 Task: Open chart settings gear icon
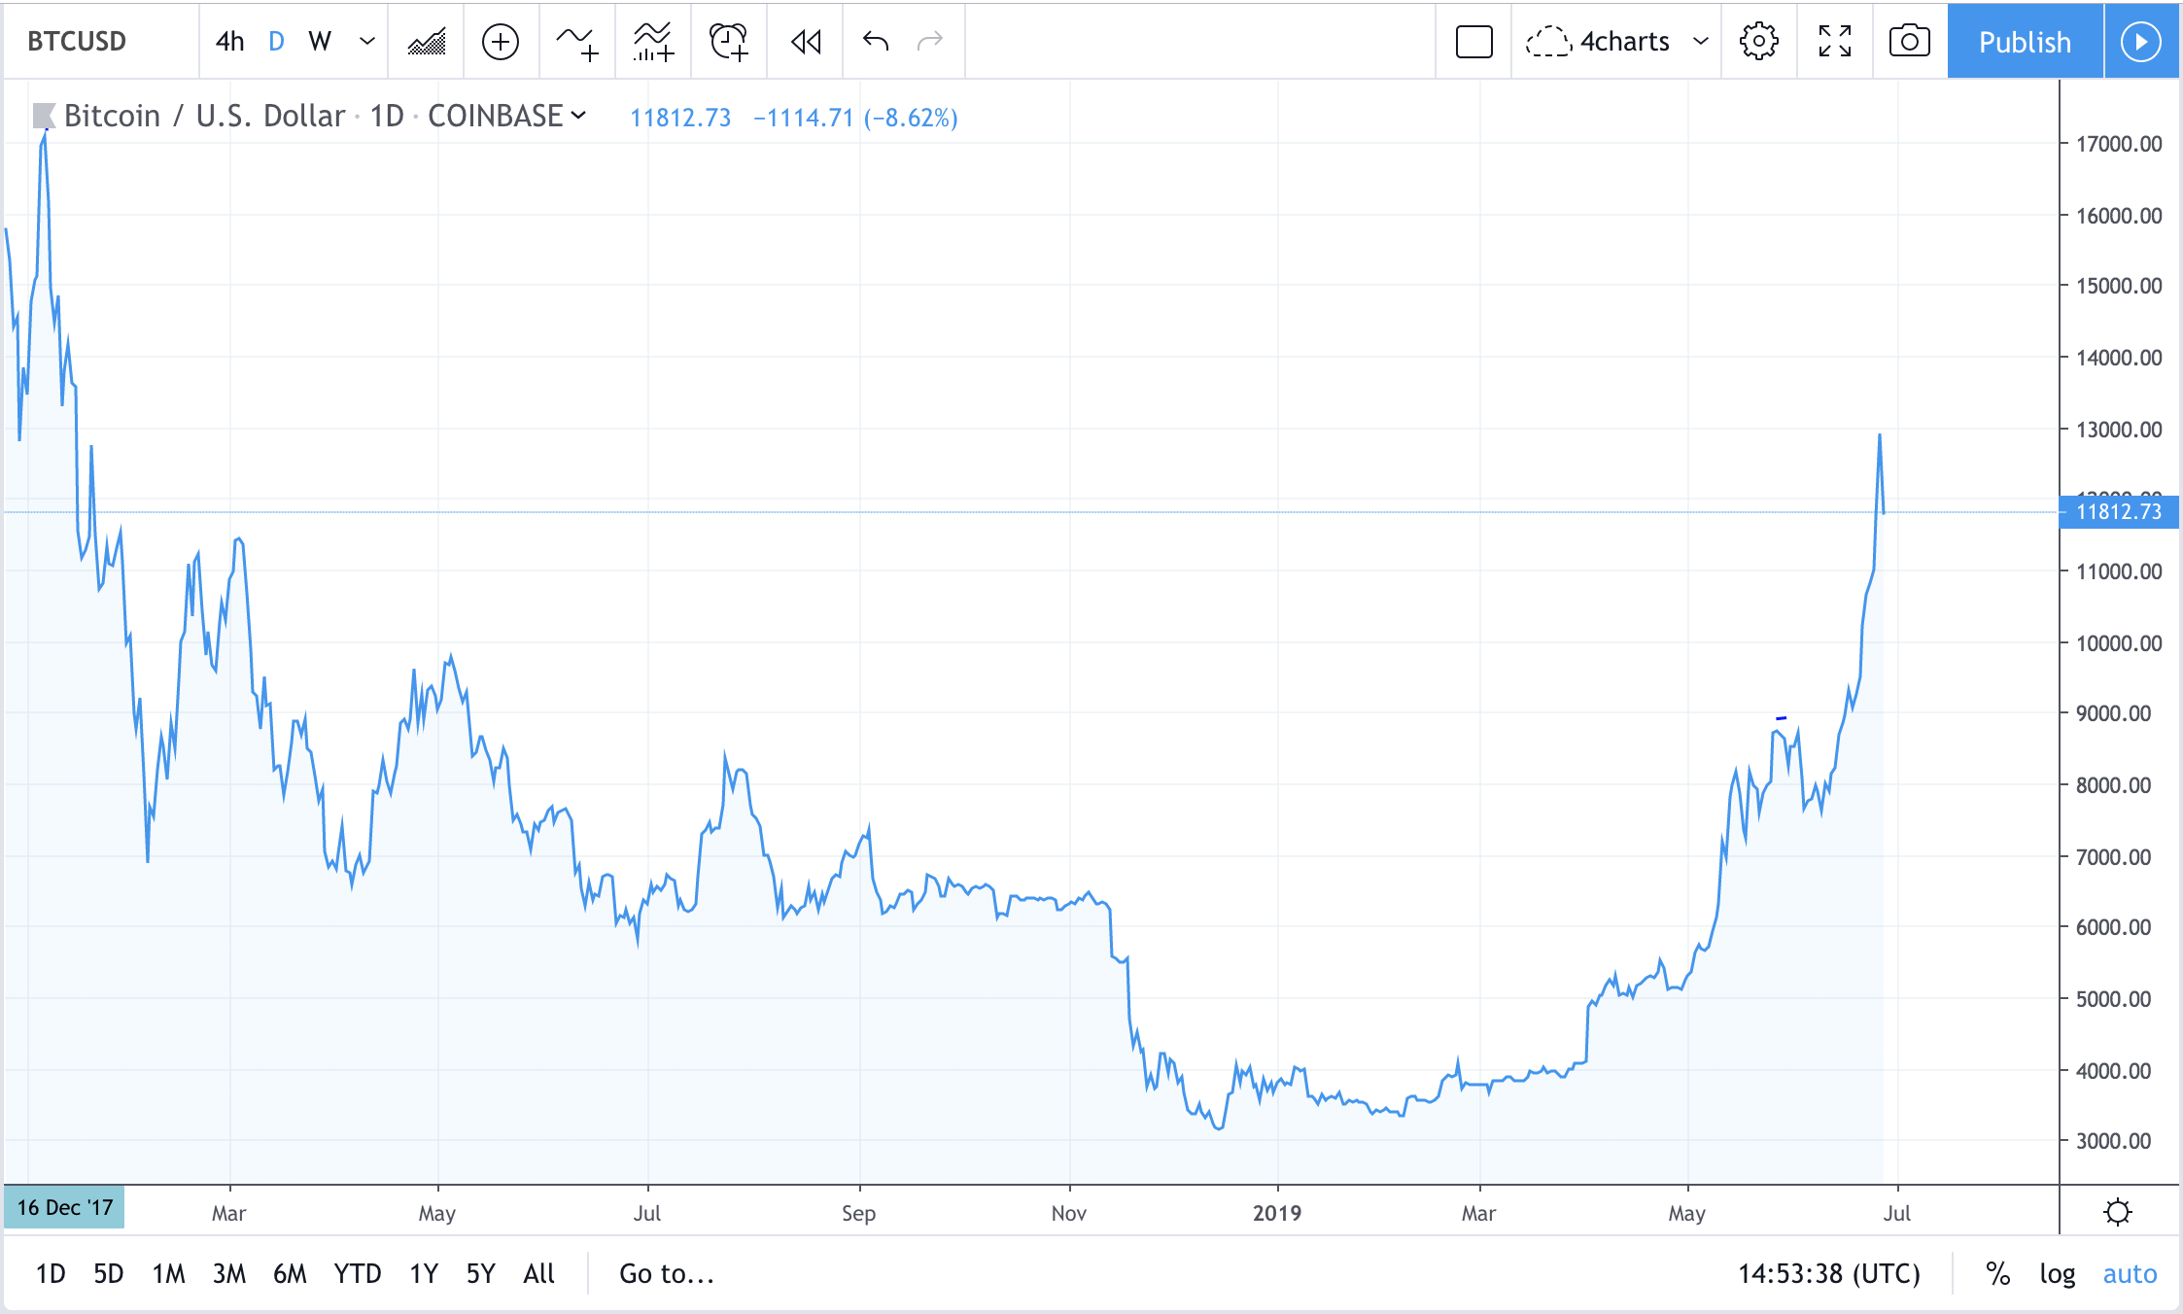[x=1758, y=41]
